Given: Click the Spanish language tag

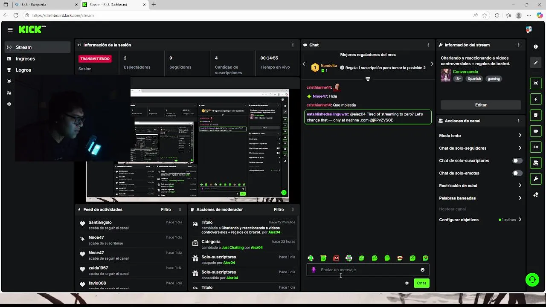Looking at the screenshot, I should pos(474,79).
